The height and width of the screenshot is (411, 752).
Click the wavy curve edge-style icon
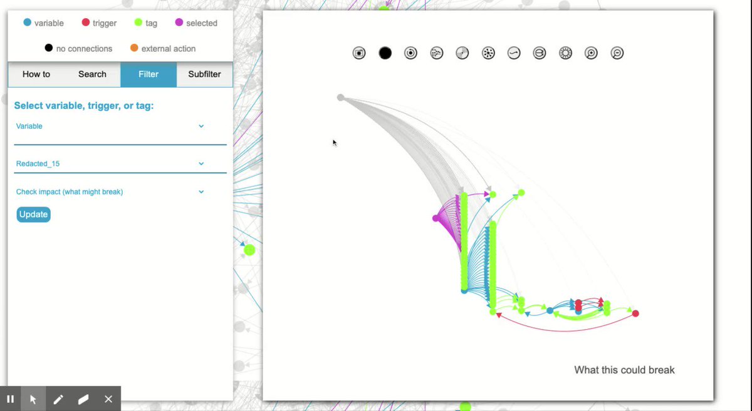pos(514,53)
